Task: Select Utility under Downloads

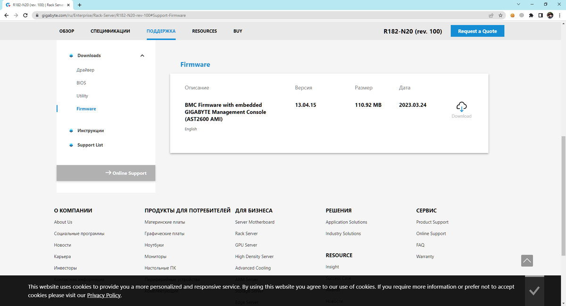Action: tap(82, 96)
